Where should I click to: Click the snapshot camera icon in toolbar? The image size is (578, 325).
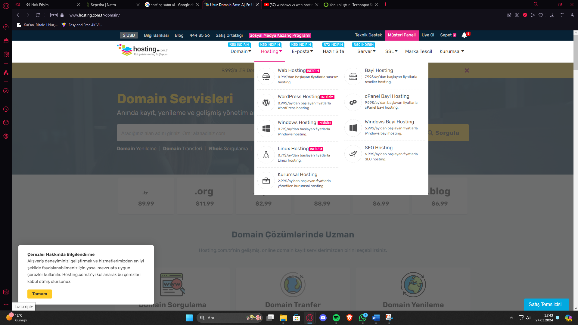(x=517, y=15)
